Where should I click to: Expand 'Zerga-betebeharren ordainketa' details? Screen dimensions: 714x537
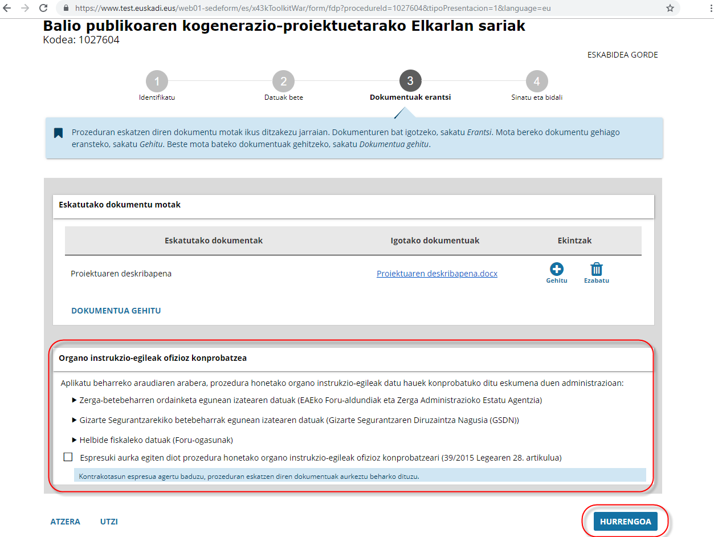75,400
